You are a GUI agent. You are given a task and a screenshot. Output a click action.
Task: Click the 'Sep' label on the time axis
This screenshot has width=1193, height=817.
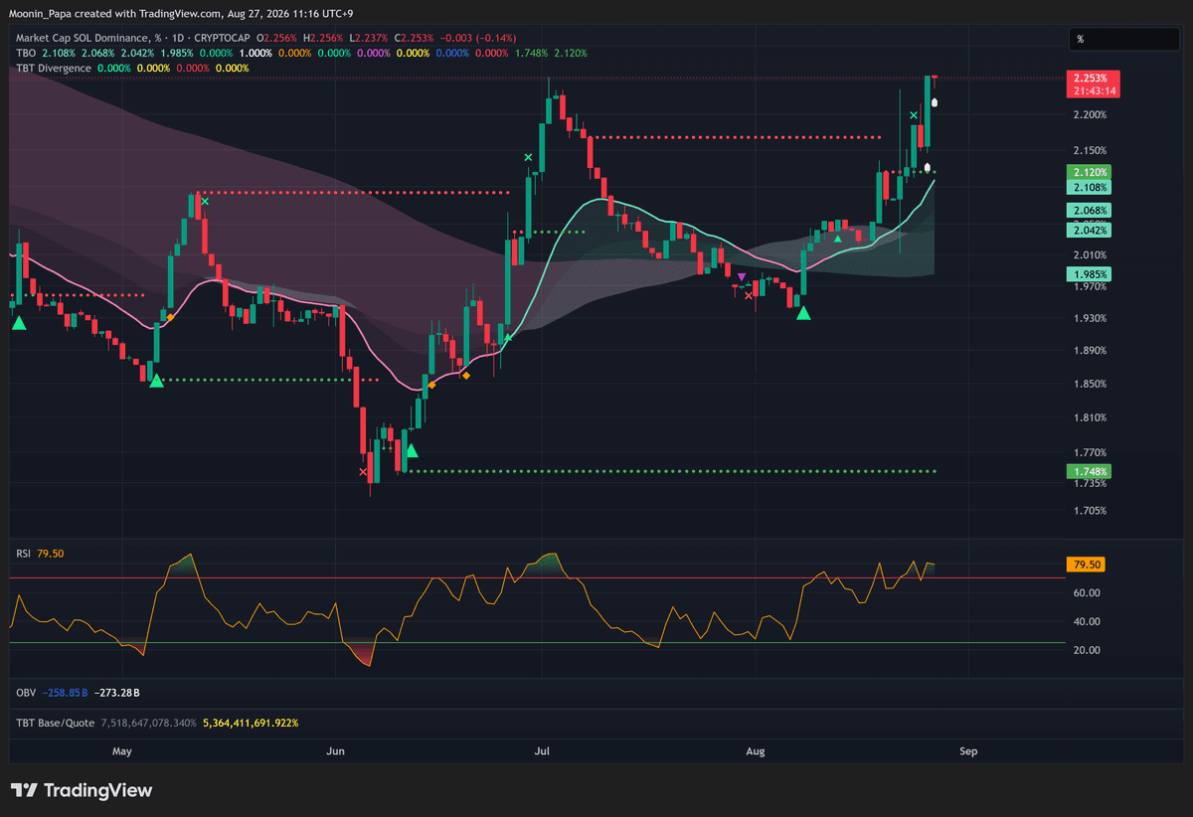tap(969, 751)
